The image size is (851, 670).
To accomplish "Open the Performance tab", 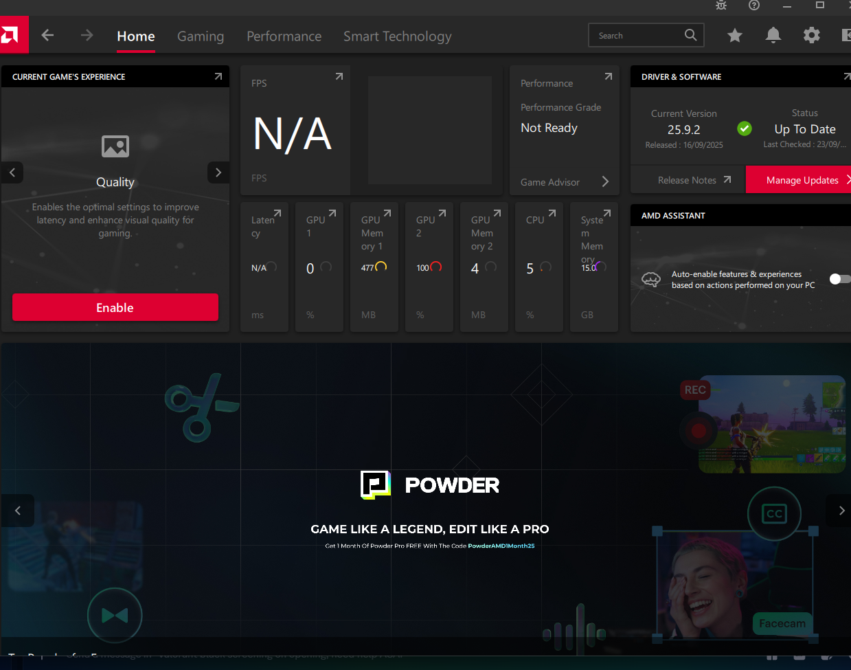I will click(x=284, y=36).
